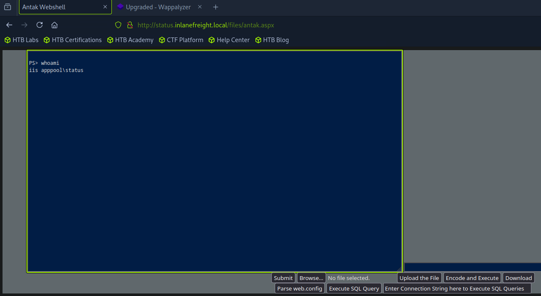Focus the SQL connection string field
Screen dimensions: 541x296
[457, 288]
